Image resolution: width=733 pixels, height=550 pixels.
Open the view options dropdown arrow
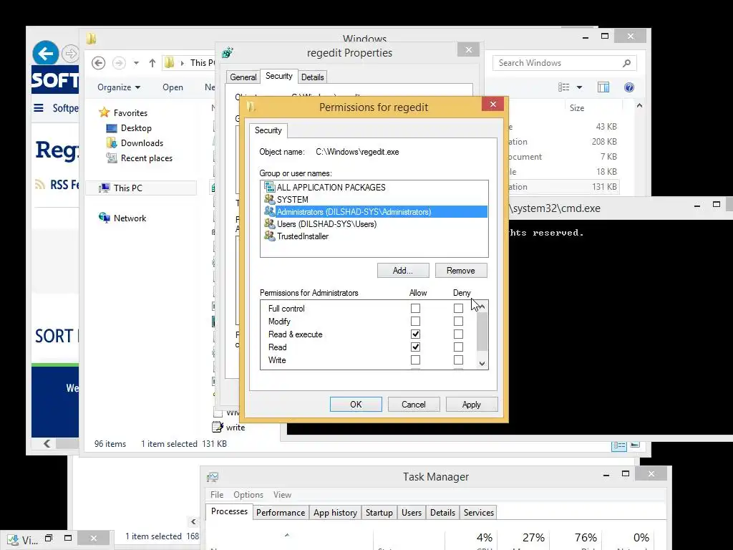point(579,87)
